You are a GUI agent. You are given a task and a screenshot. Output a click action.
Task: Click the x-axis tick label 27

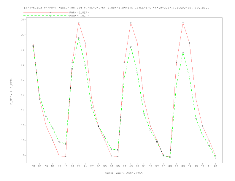(92, 166)
